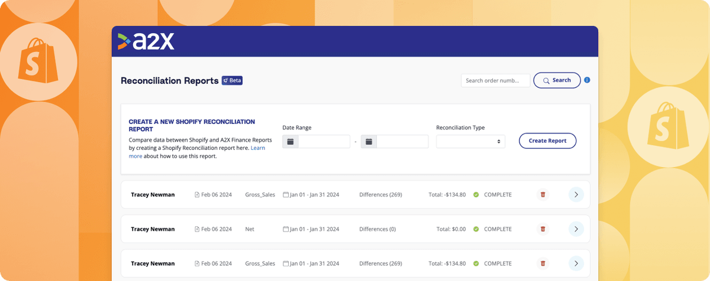710x281 pixels.
Task: Click 'Total: $0.00' value
Action: tap(451, 229)
